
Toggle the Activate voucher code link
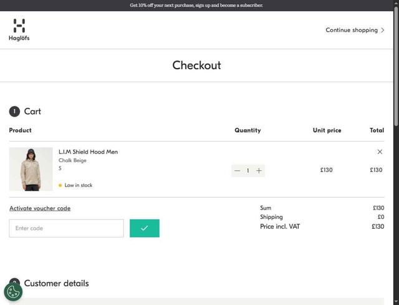(40, 208)
